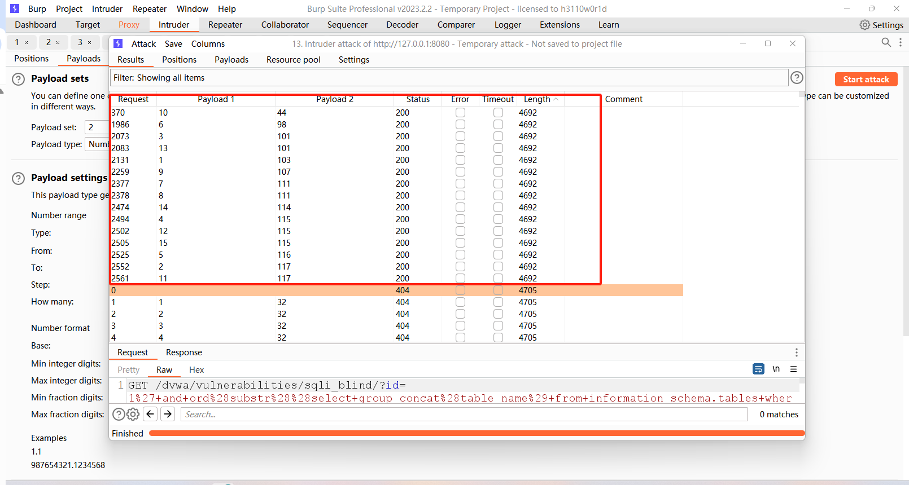Click the help icon beside Payload sets
The height and width of the screenshot is (485, 909).
tap(19, 79)
